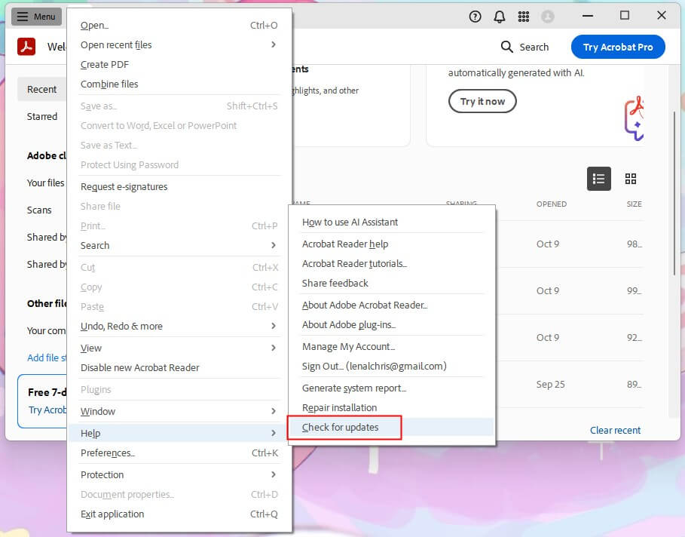This screenshot has width=685, height=537.
Task: Expand the View submenu arrow
Action: coord(274,348)
